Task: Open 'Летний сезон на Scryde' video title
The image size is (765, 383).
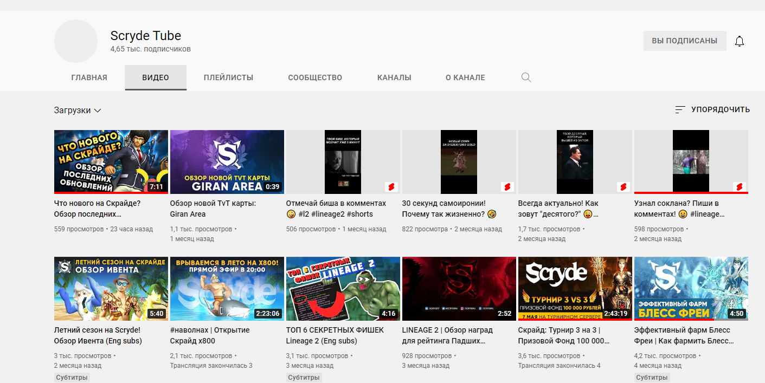Action: pos(98,335)
